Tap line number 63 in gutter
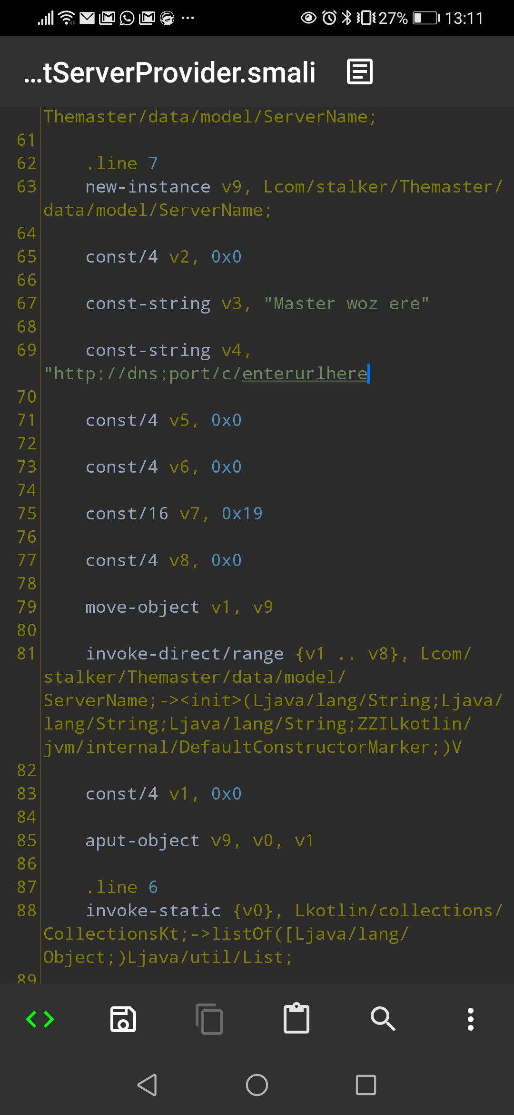 [27, 187]
